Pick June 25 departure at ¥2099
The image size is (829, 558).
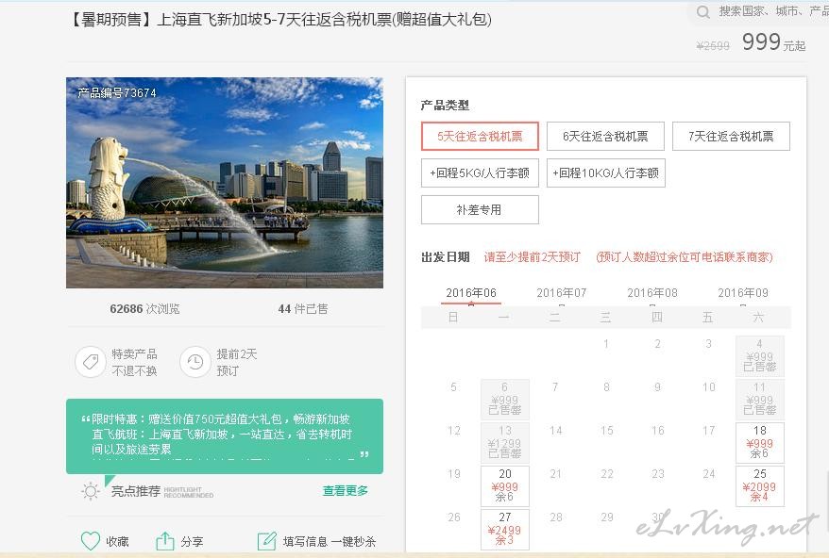[760, 485]
